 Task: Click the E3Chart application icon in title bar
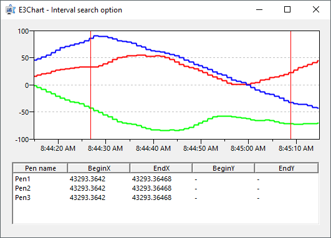[11, 10]
